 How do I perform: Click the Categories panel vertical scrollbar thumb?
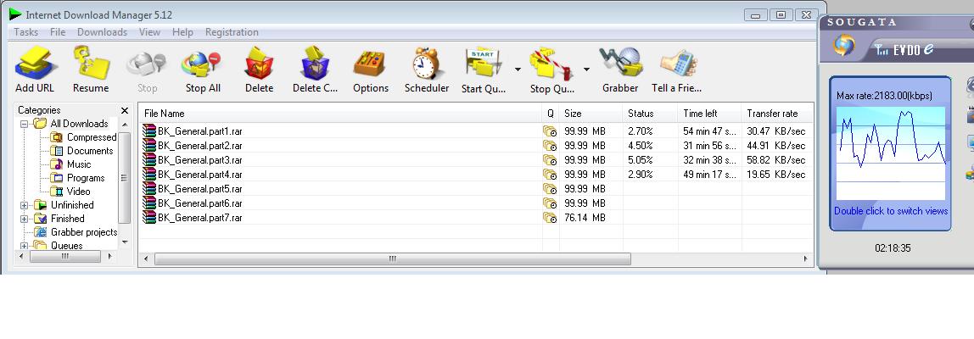pyautogui.click(x=124, y=178)
